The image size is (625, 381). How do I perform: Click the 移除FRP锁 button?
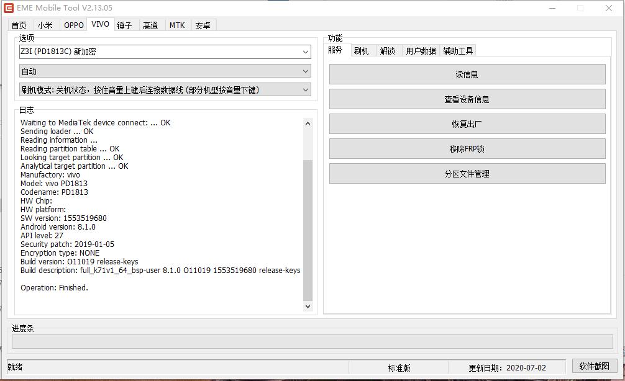(x=467, y=149)
